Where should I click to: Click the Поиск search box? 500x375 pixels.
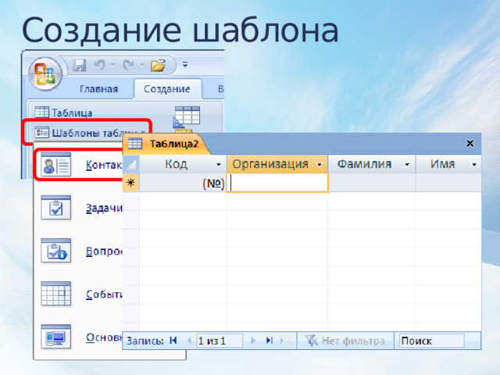point(432,341)
